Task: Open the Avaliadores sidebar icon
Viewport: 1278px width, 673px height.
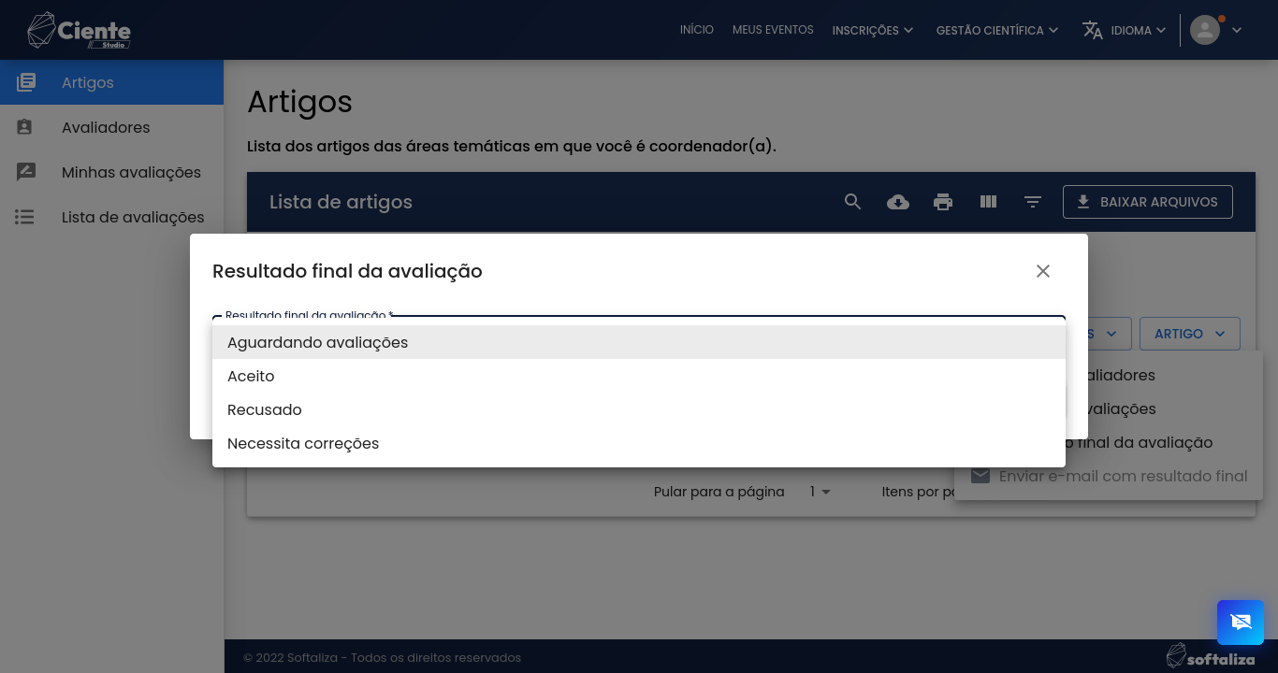Action: (x=25, y=127)
